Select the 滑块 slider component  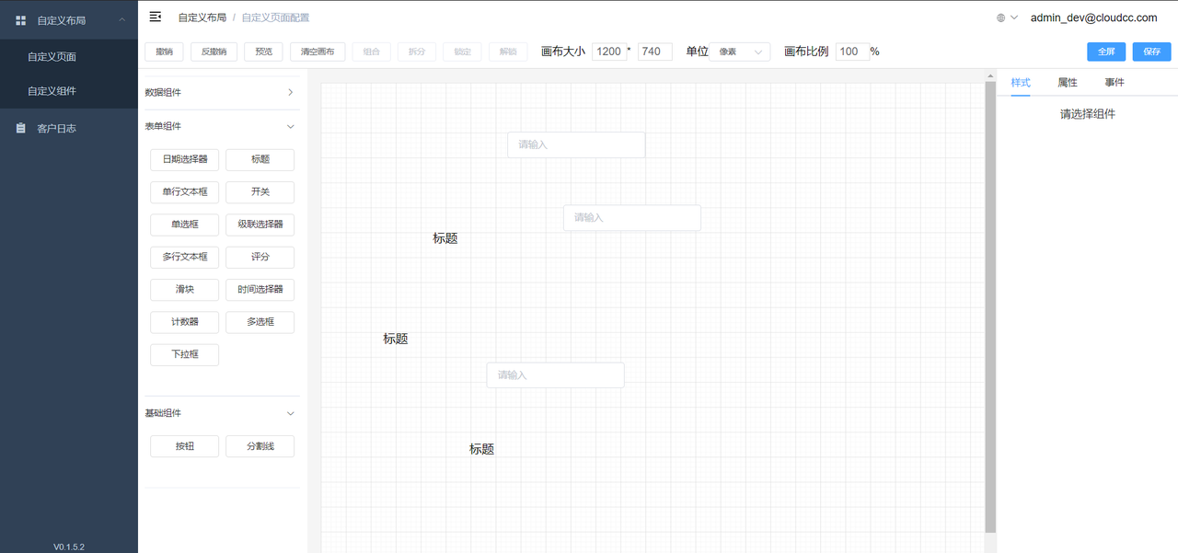pos(184,289)
